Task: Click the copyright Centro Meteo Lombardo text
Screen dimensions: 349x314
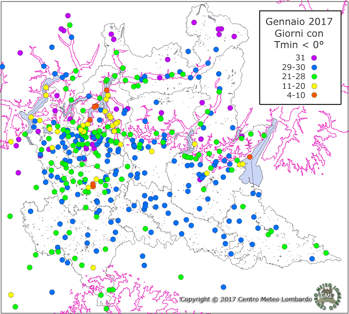Action: (246, 299)
